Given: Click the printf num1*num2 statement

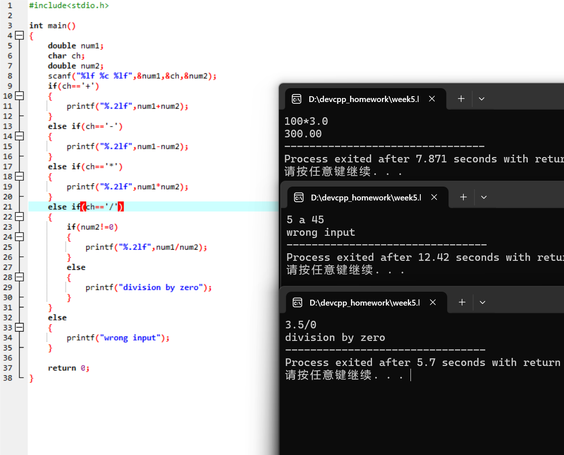Looking at the screenshot, I should (128, 187).
